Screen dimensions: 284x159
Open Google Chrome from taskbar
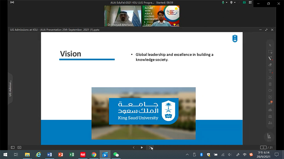click(x=94, y=154)
